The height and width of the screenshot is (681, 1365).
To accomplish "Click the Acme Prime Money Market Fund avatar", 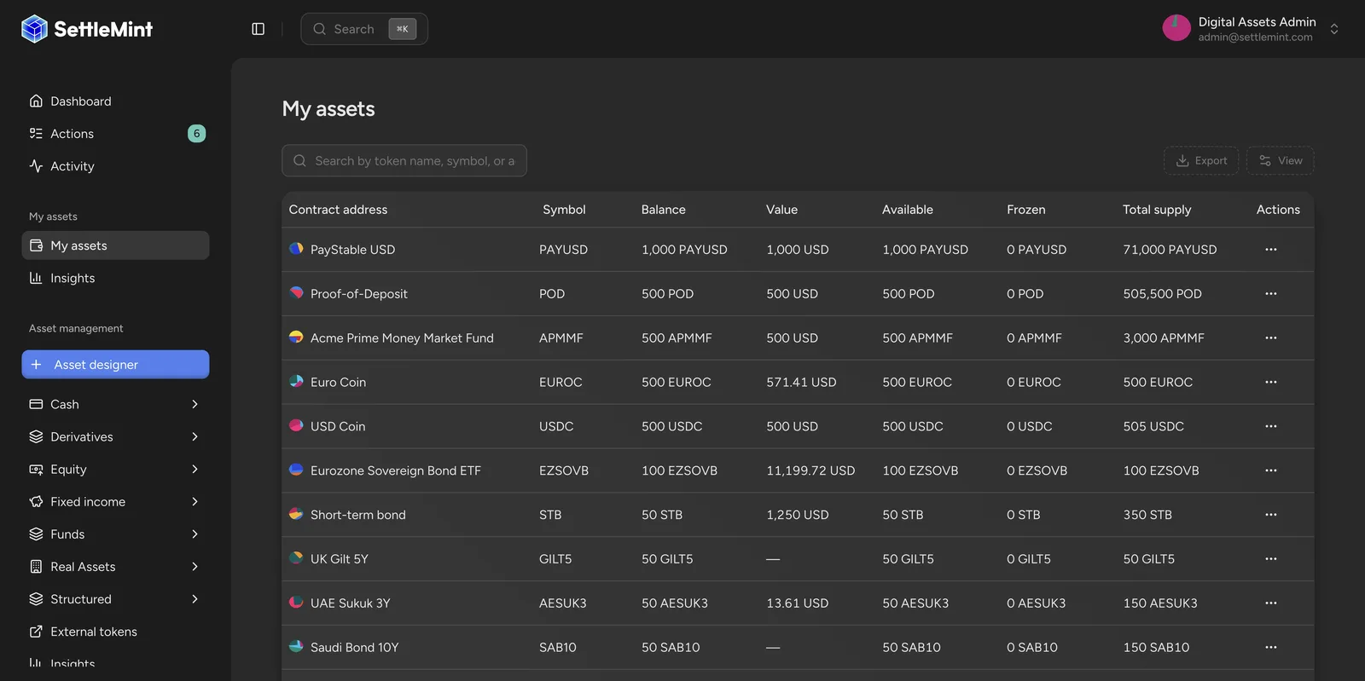I will pyautogui.click(x=296, y=338).
